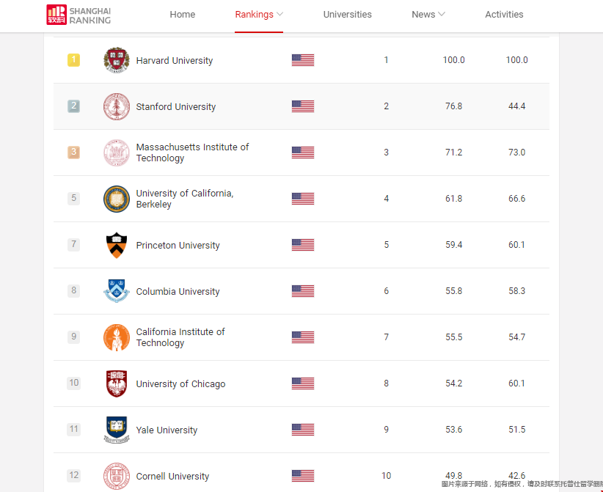Open the Activities menu item
This screenshot has height=492, width=603.
[x=504, y=15]
